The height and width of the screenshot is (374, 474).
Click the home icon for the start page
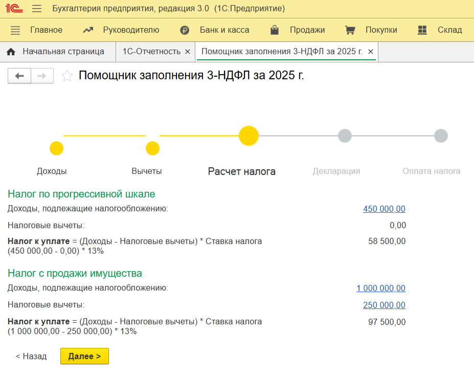coord(11,52)
